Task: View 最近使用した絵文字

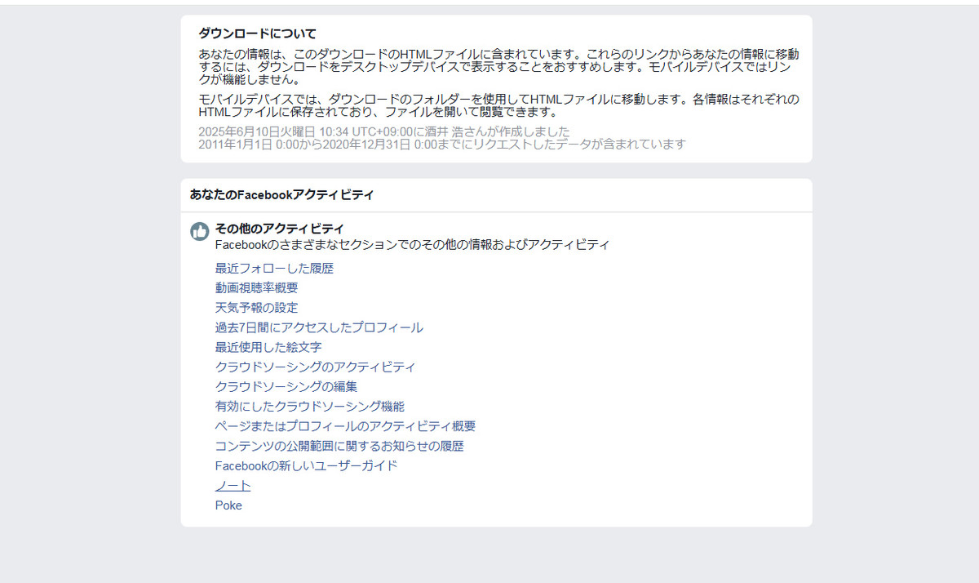Action: (268, 347)
